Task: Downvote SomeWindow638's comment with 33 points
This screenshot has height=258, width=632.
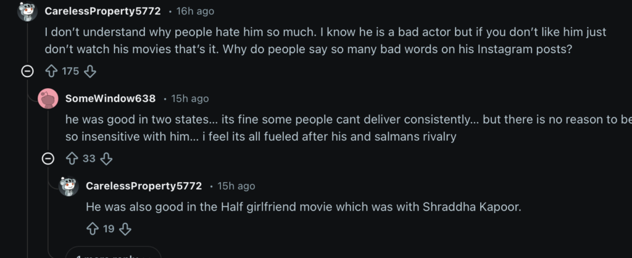Action: [106, 159]
